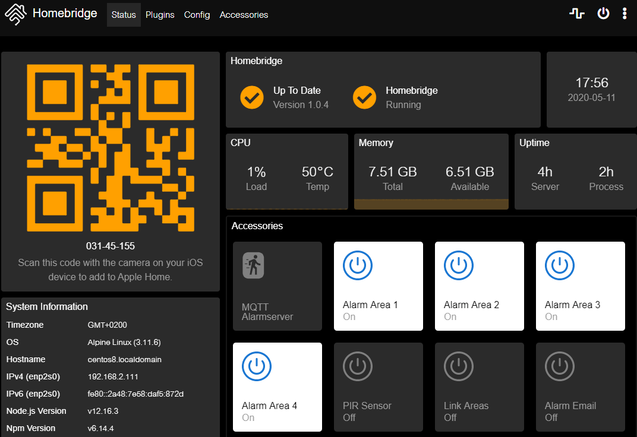Image resolution: width=637 pixels, height=437 pixels.
Task: Click the 2h process uptime value
Action: pyautogui.click(x=606, y=172)
